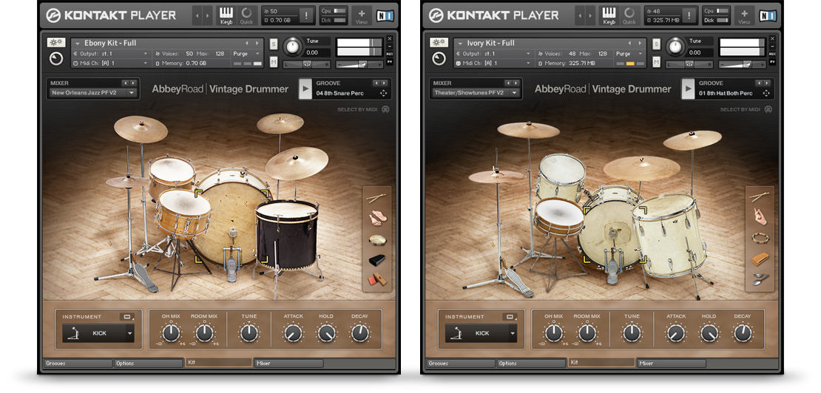Adjust volume slider on Ebony Kit header
Viewport: 821px width, 393px height.
[360, 64]
